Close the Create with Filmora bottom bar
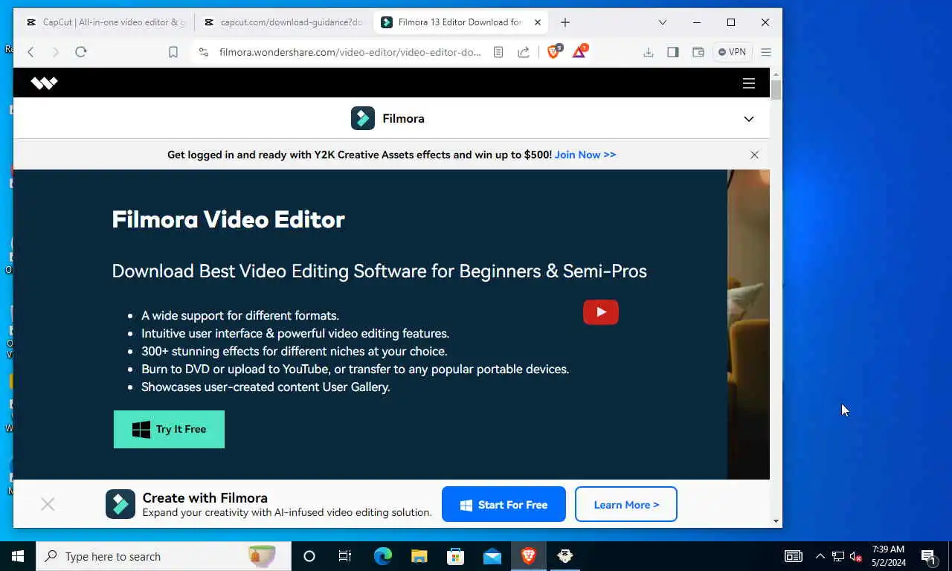Screen dimensions: 952x571 point(48,505)
